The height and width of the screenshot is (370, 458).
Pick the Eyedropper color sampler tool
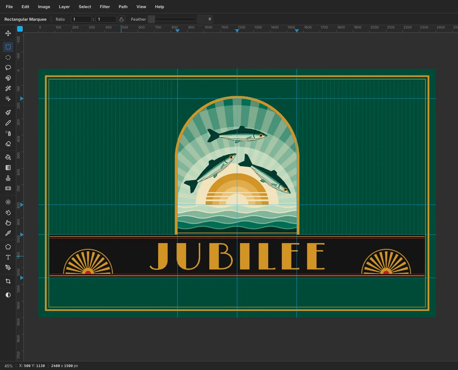coord(8,233)
